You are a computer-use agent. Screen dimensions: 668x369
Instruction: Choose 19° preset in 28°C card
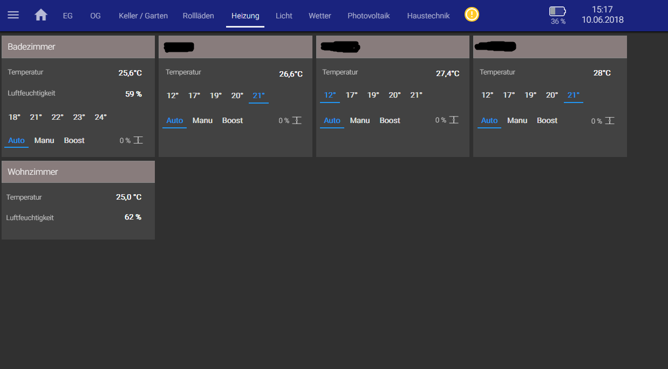[x=530, y=95]
